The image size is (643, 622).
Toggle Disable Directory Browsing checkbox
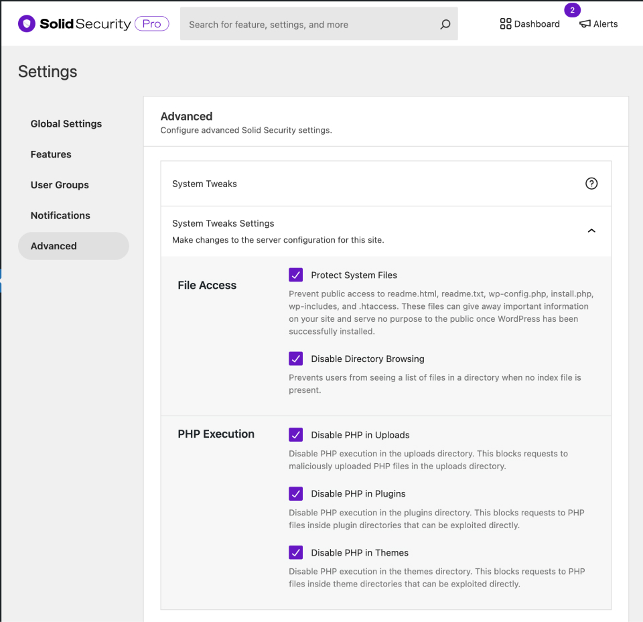pyautogui.click(x=296, y=359)
